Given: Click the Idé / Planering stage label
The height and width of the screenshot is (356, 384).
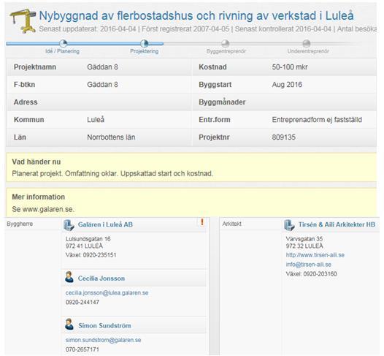Looking at the screenshot, I should 62,51.
